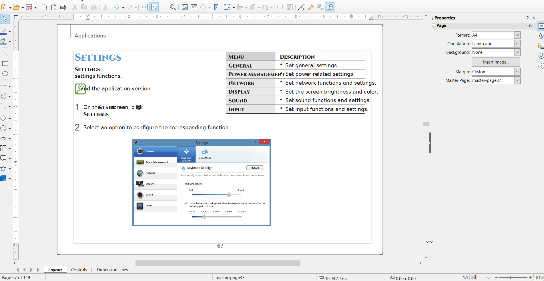Open dropdown arrow next to Open icon
This screenshot has height=281, width=544.
click(x=23, y=8)
